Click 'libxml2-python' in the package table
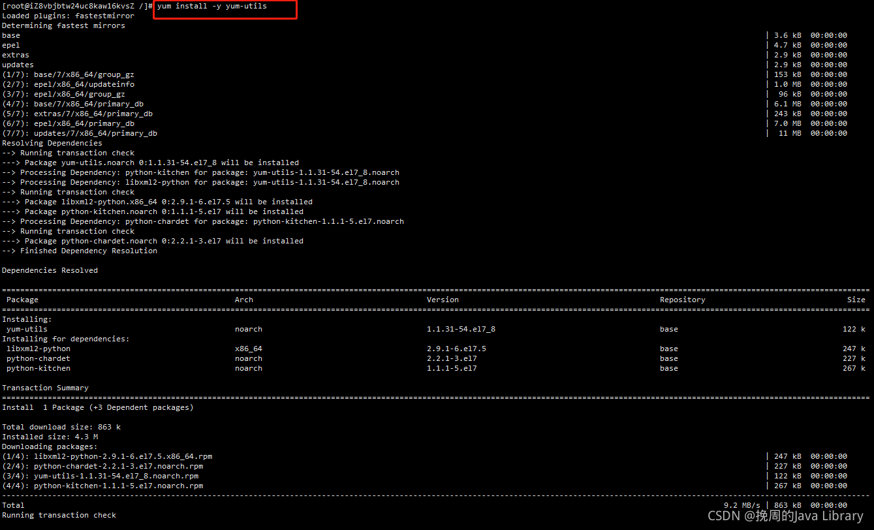 tap(39, 349)
